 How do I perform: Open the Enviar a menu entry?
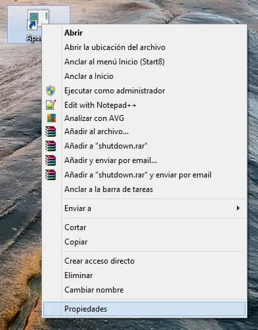coord(144,208)
